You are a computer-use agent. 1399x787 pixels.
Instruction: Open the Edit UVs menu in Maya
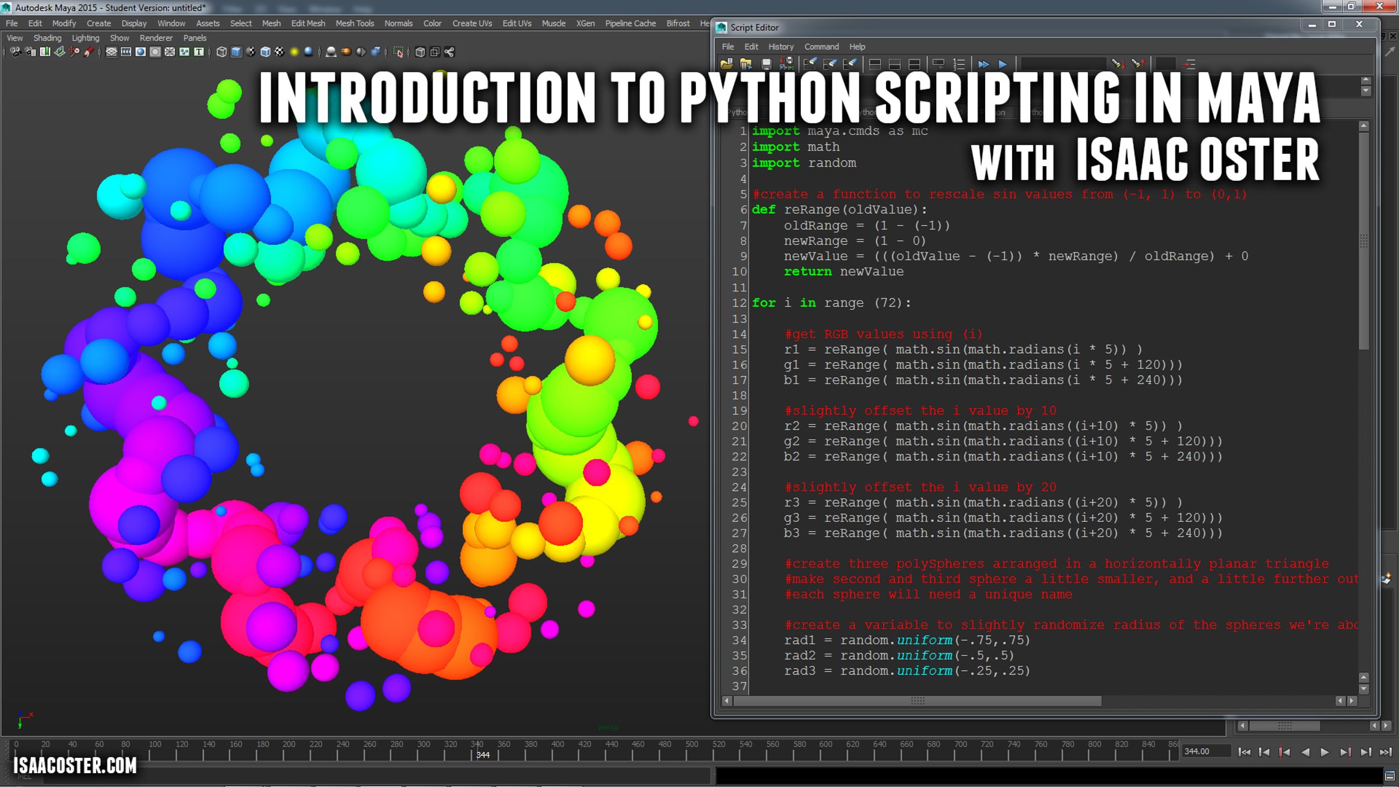pos(517,23)
